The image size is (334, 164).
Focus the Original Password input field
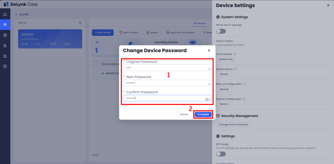[x=167, y=68]
